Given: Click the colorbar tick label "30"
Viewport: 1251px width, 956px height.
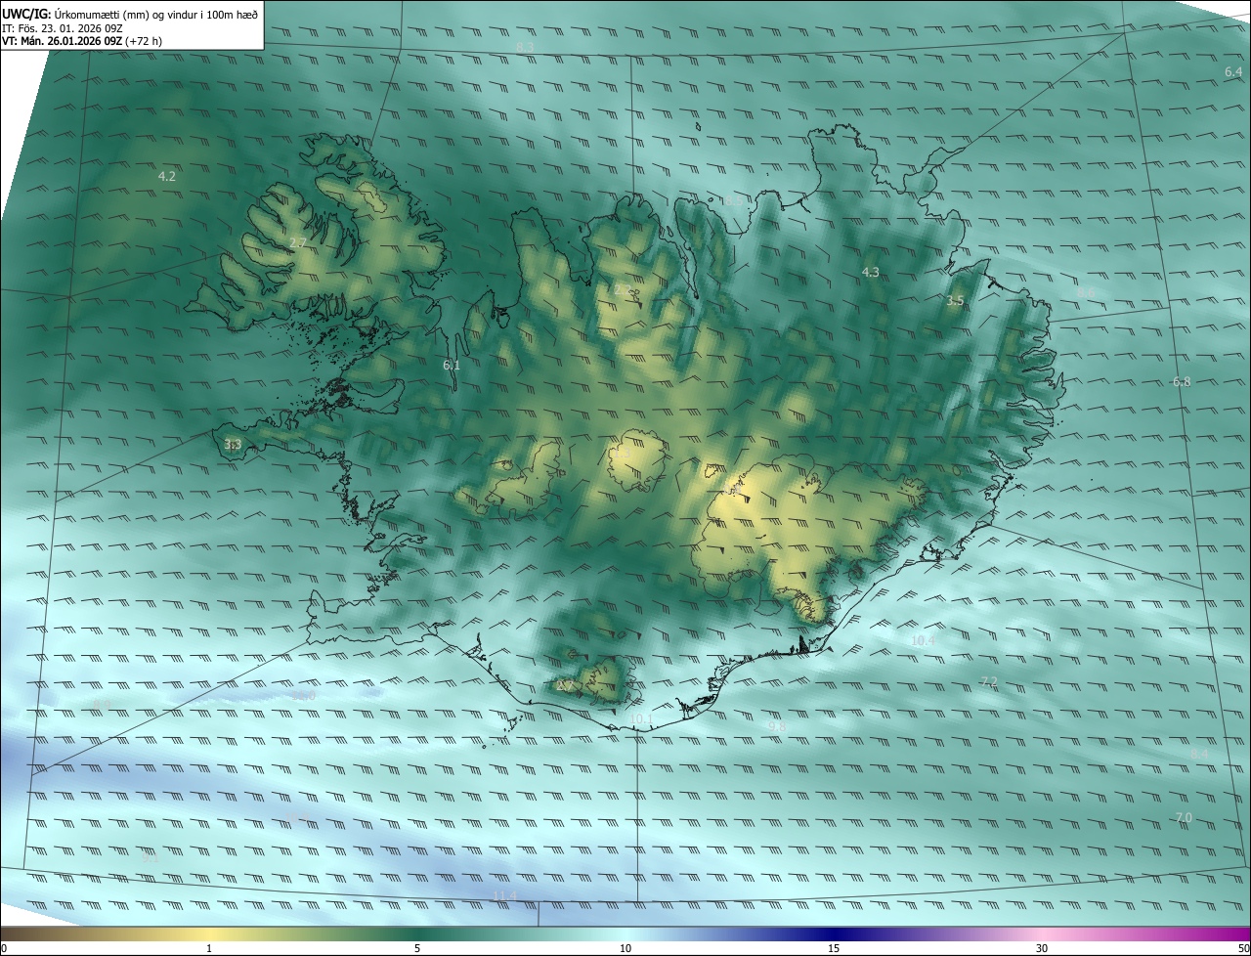Looking at the screenshot, I should (1042, 948).
